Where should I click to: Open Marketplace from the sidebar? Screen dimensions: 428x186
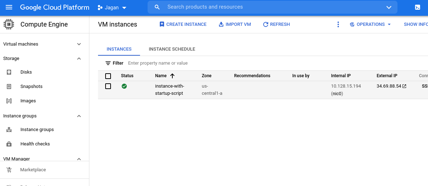pos(33,170)
